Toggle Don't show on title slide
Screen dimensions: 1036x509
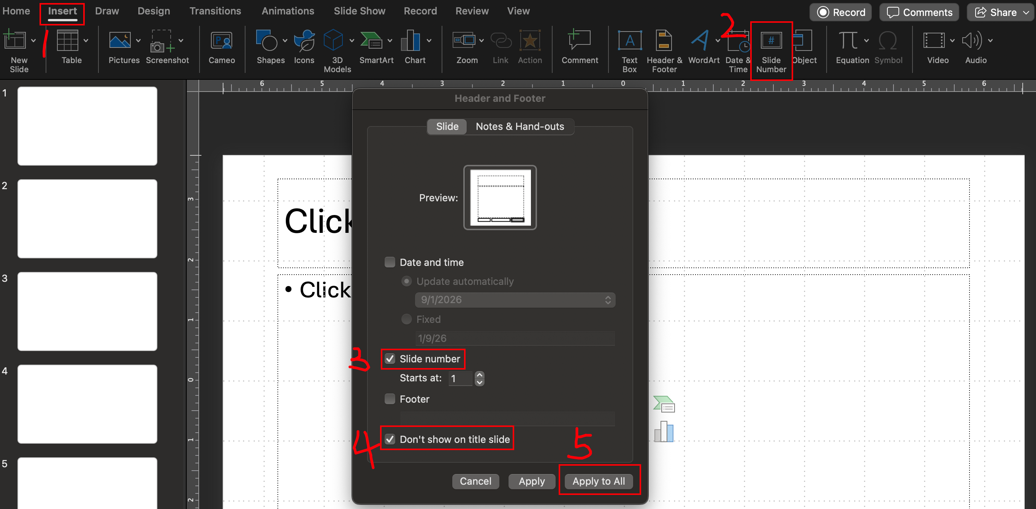pyautogui.click(x=390, y=439)
